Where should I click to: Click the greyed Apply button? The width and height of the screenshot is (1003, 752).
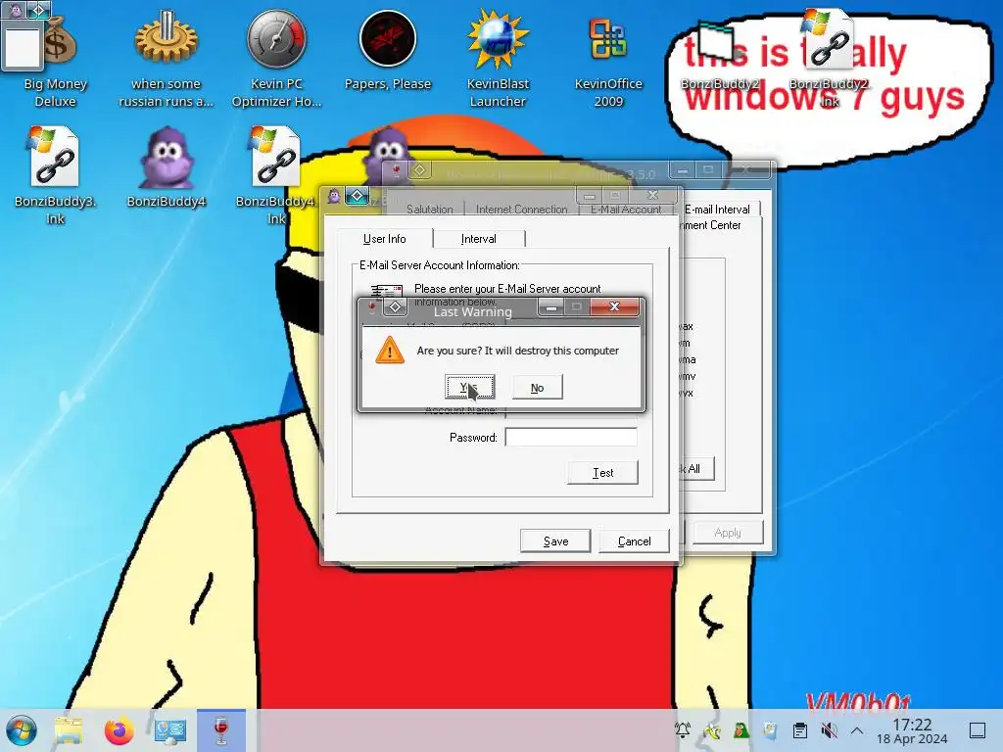point(728,532)
